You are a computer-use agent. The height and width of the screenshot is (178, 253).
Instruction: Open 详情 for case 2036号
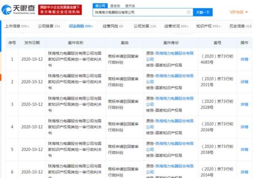(x=244, y=127)
